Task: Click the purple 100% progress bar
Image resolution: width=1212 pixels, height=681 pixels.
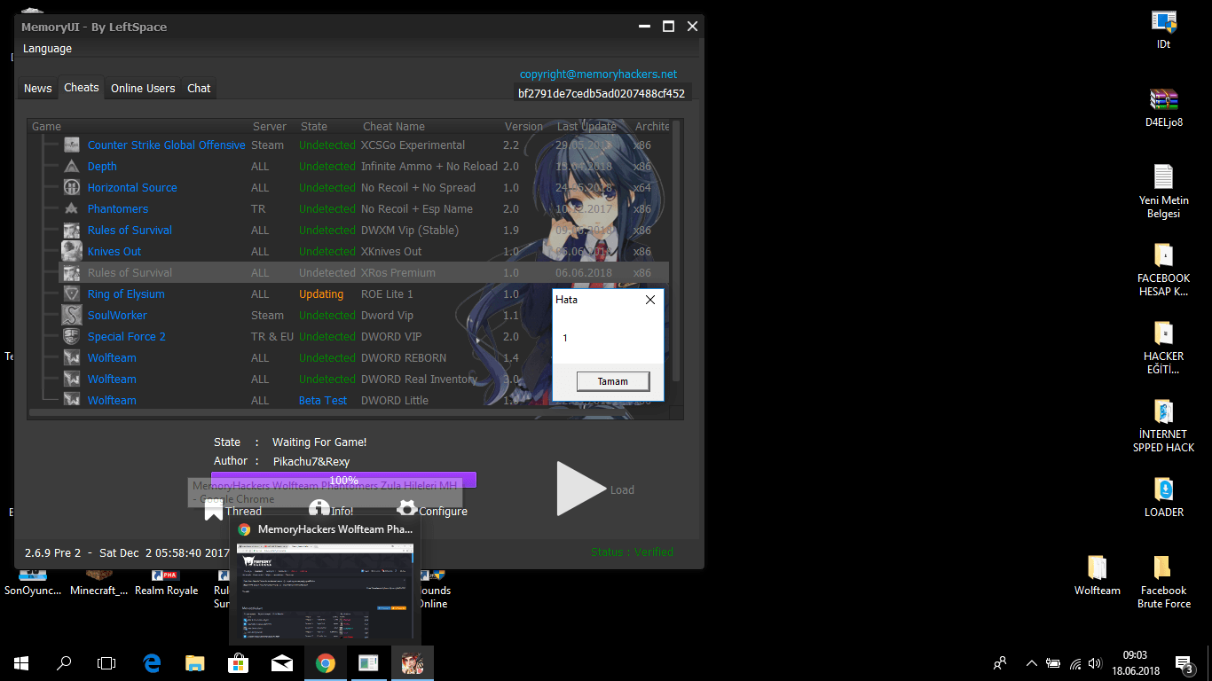Action: [x=343, y=480]
